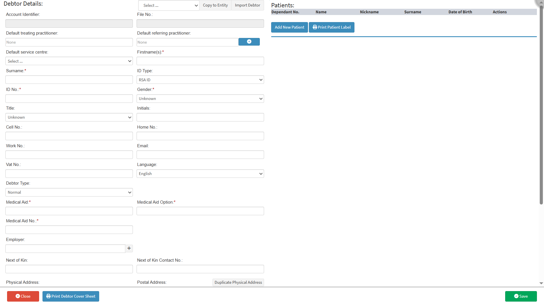Viewport: 544px width, 303px height.
Task: Open the Title dropdown
Action: pos(69,117)
